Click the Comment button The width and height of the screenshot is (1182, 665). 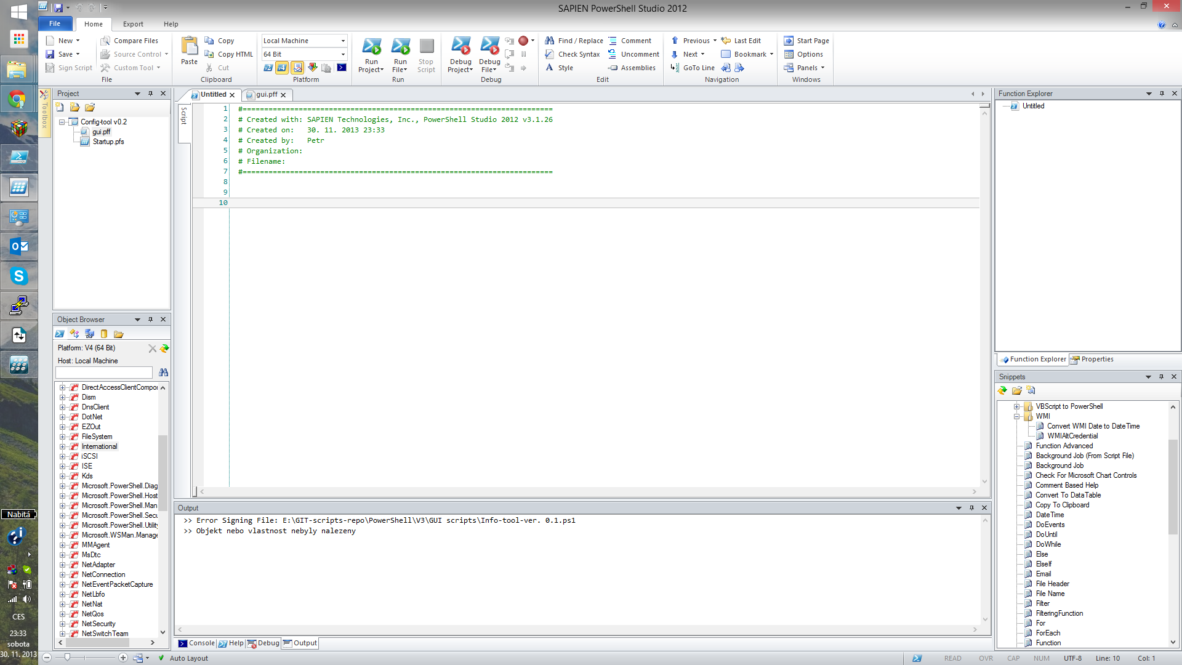(630, 41)
